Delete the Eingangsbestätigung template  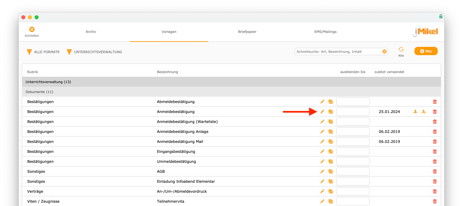(x=435, y=152)
